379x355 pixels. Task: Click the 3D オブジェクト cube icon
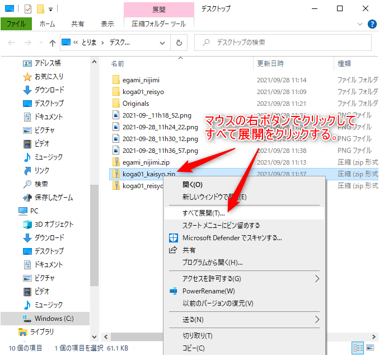click(27, 225)
